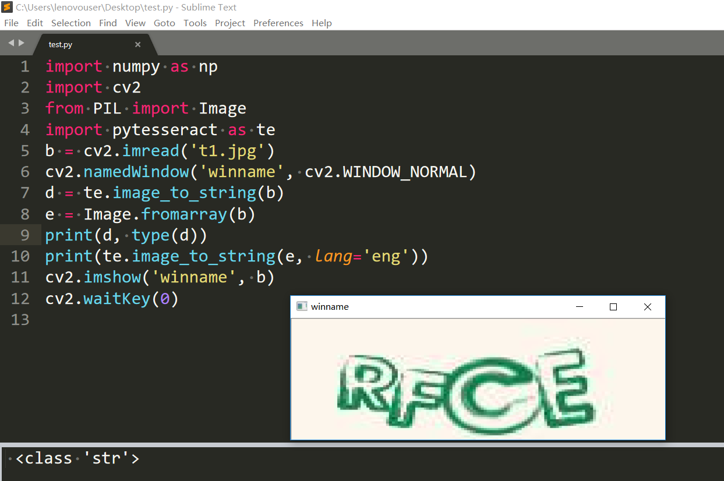Click line number 9 in the gutter
This screenshot has height=481, width=724.
coord(24,235)
